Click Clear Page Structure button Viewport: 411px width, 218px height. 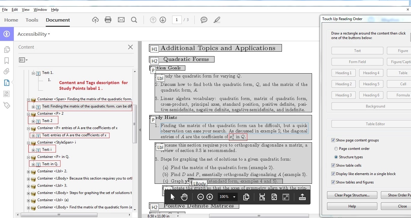click(x=352, y=195)
